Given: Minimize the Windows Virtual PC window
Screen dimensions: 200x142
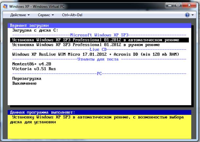Looking at the screenshot, I should [170, 5].
